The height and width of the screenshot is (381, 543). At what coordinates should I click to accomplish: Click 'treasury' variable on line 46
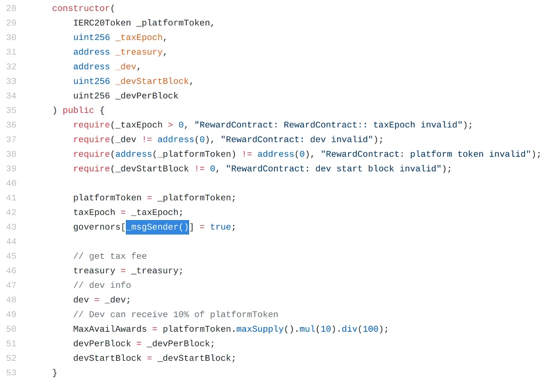[94, 270]
